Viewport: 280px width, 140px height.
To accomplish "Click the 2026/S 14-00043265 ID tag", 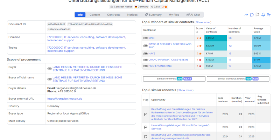I will click(x=59, y=29).
